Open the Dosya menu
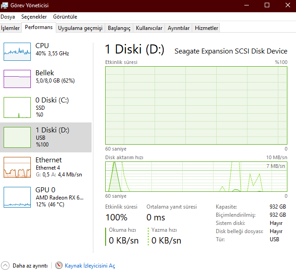296x273 pixels. tap(8, 17)
